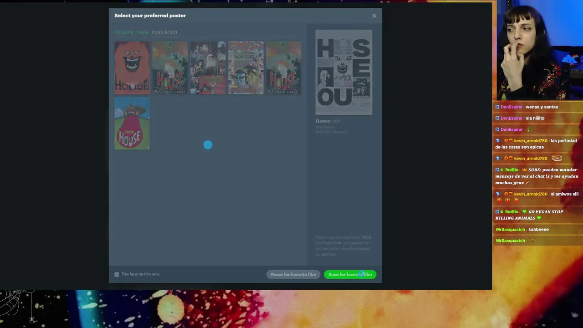Image resolution: width=583 pixels, height=328 pixels.
Task: Click the chat message 'saabeeee'
Action: coord(538,230)
